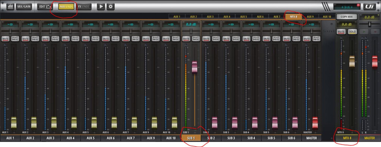381x147 pixels.
Task: Mute the SUB 3 channel
Action: pyautogui.click(x=226, y=38)
